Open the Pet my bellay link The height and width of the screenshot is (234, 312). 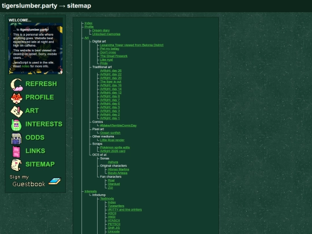(110, 49)
